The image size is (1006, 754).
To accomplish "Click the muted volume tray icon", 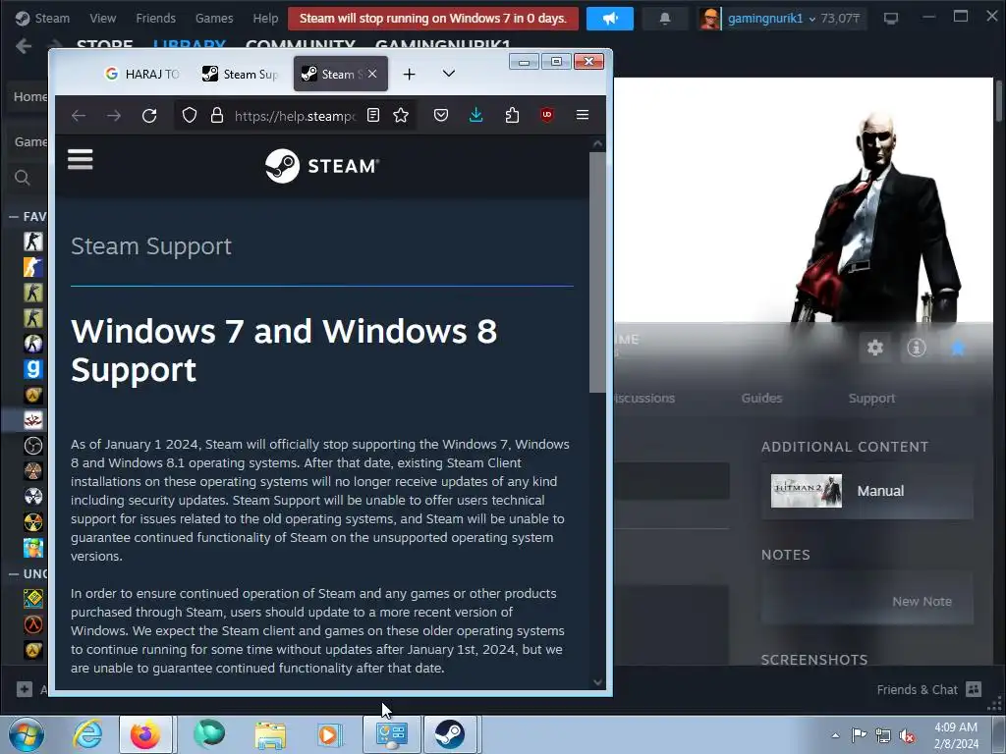I will pyautogui.click(x=907, y=736).
